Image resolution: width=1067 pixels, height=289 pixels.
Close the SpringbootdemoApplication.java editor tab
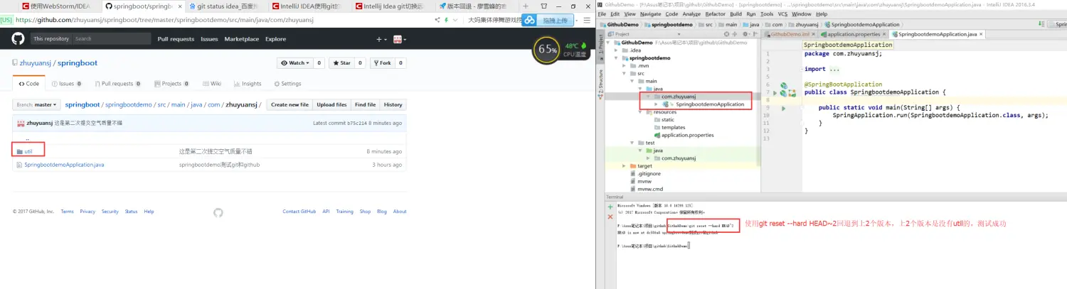(982, 34)
